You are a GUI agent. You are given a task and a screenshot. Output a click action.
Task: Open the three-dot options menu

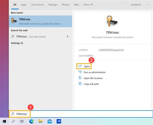[x=147, y=5]
